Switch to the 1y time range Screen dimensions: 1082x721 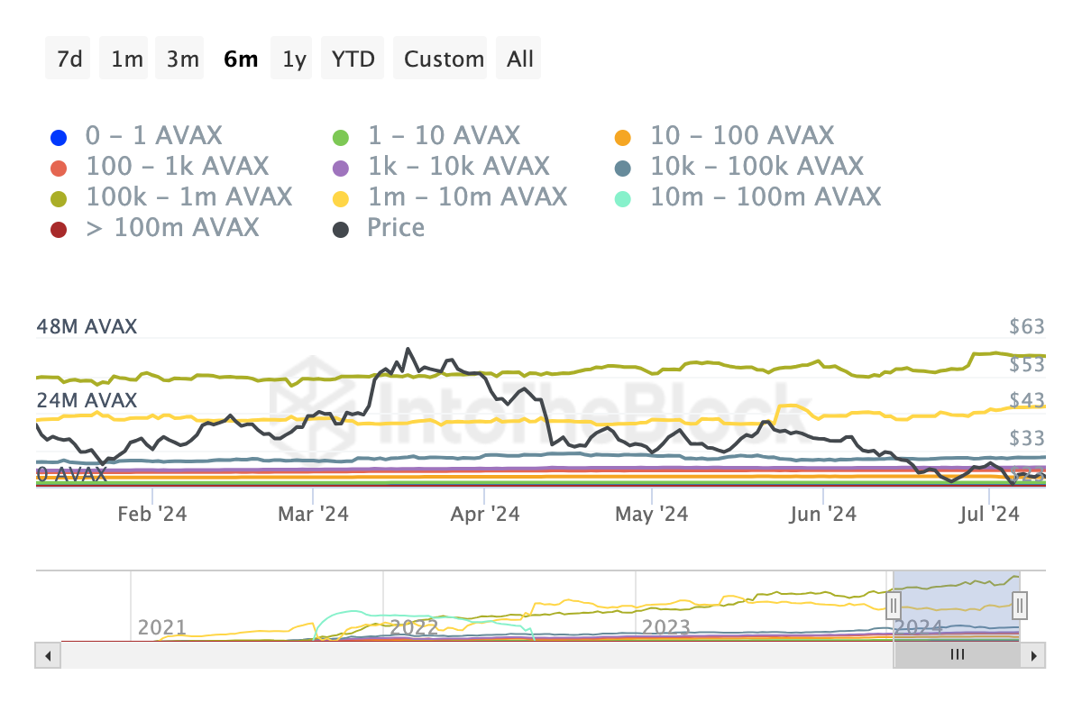coord(294,59)
